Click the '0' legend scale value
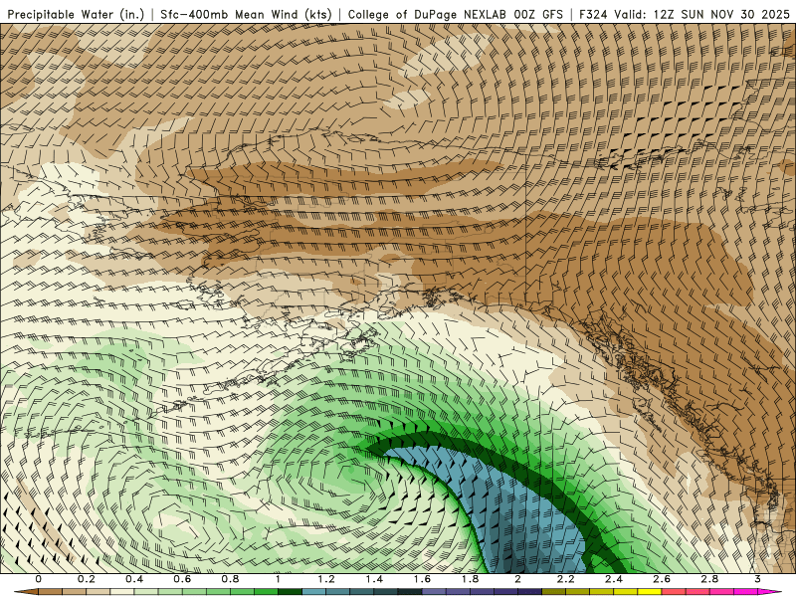The width and height of the screenshot is (796, 597). pyautogui.click(x=38, y=579)
